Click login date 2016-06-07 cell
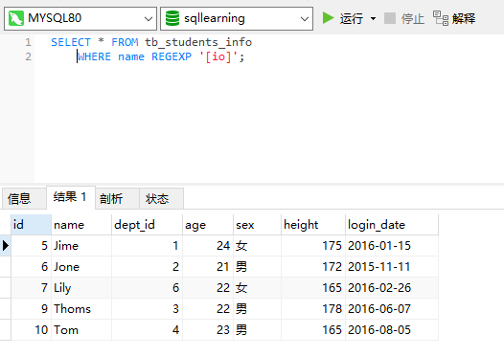Viewport: 504px width, 357px height. (392, 309)
